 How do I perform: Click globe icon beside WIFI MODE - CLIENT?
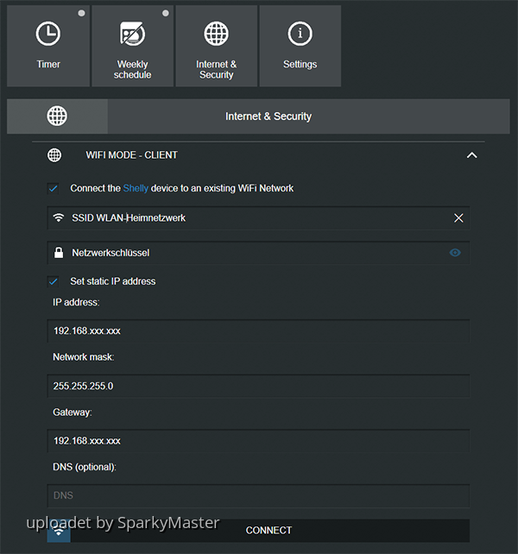coord(54,155)
